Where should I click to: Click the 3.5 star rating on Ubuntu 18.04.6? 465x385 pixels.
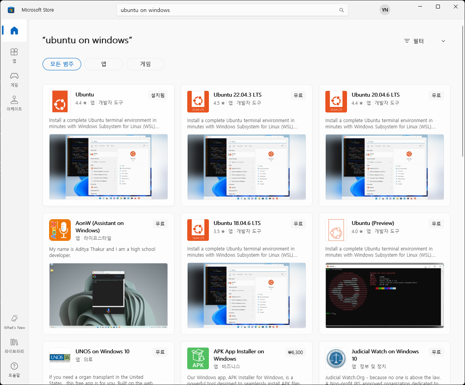219,231
